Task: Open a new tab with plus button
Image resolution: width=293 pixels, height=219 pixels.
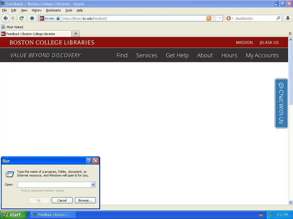Action: 76,34
